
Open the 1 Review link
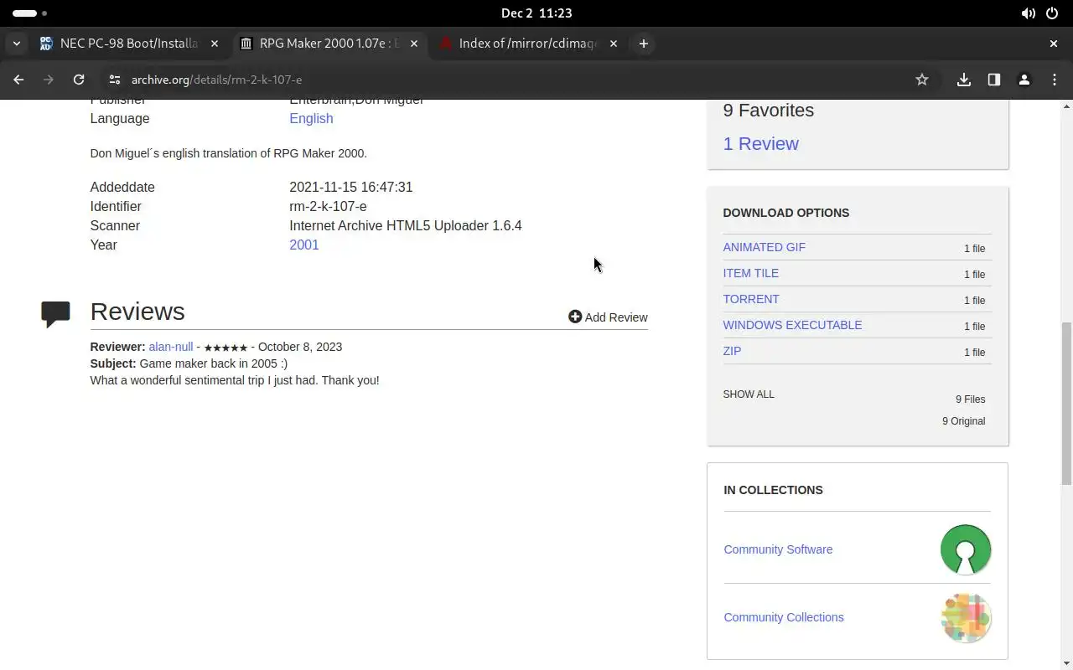tap(760, 144)
